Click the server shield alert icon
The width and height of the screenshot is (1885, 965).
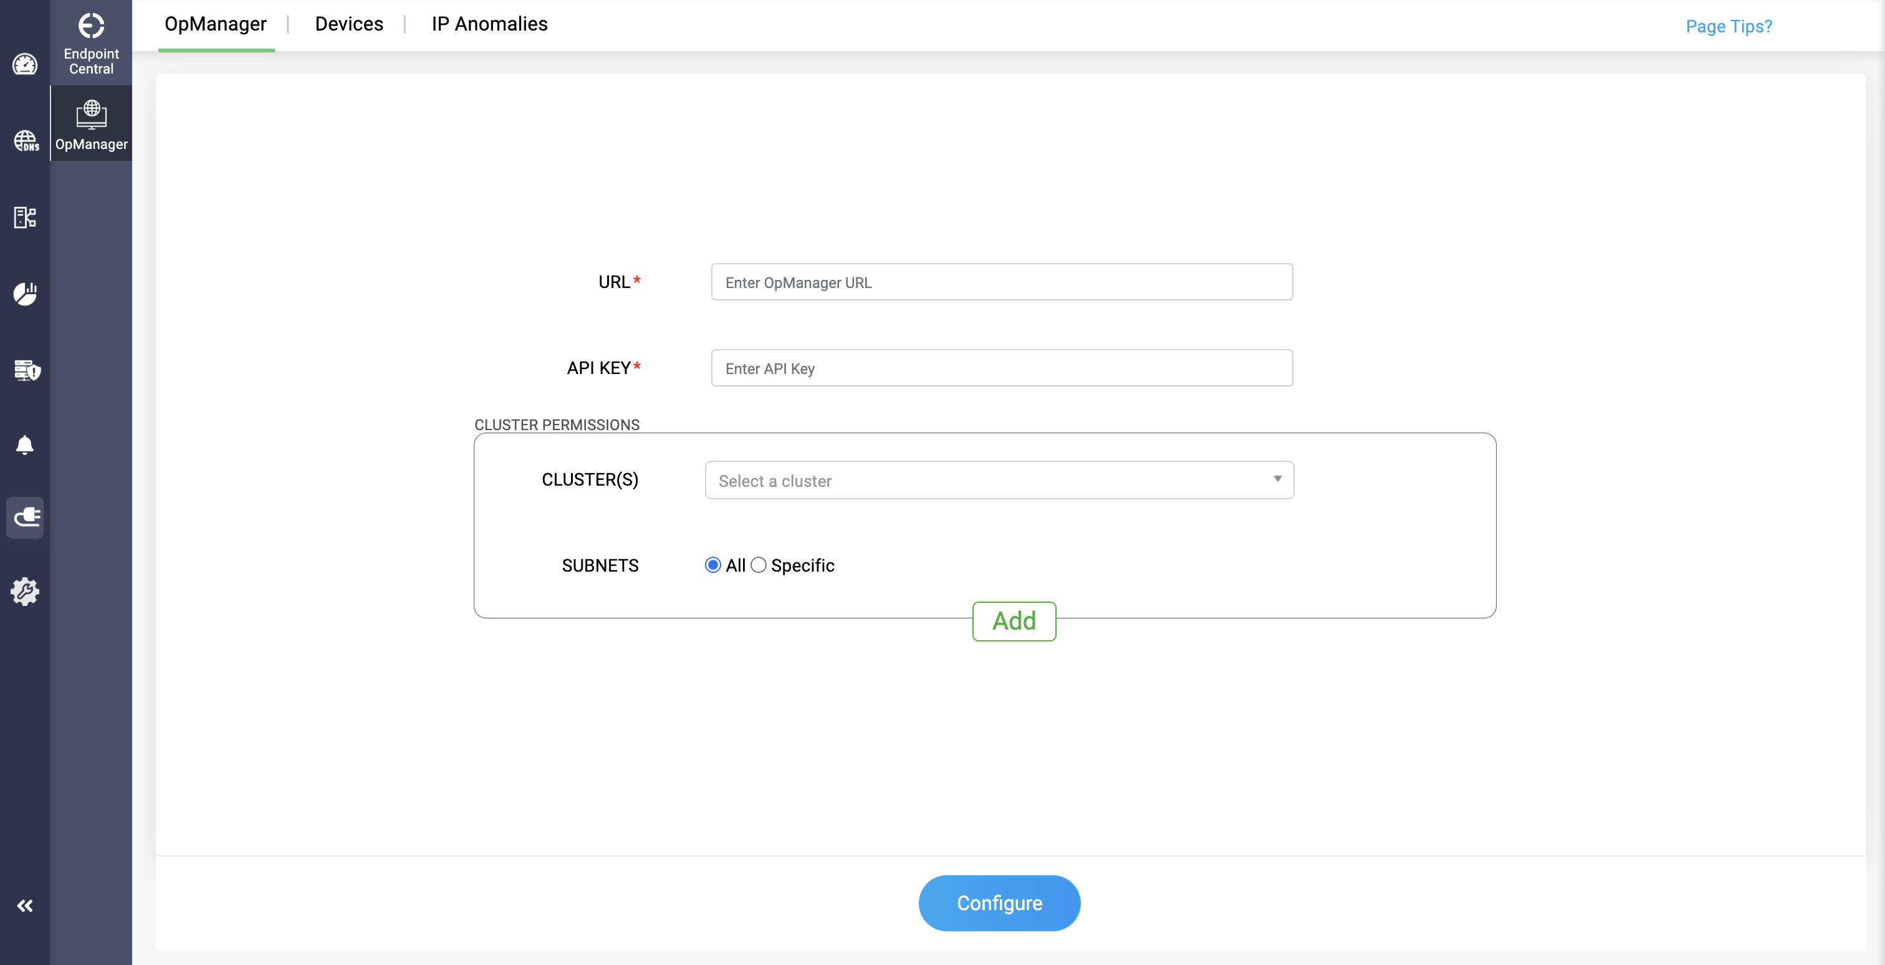26,370
